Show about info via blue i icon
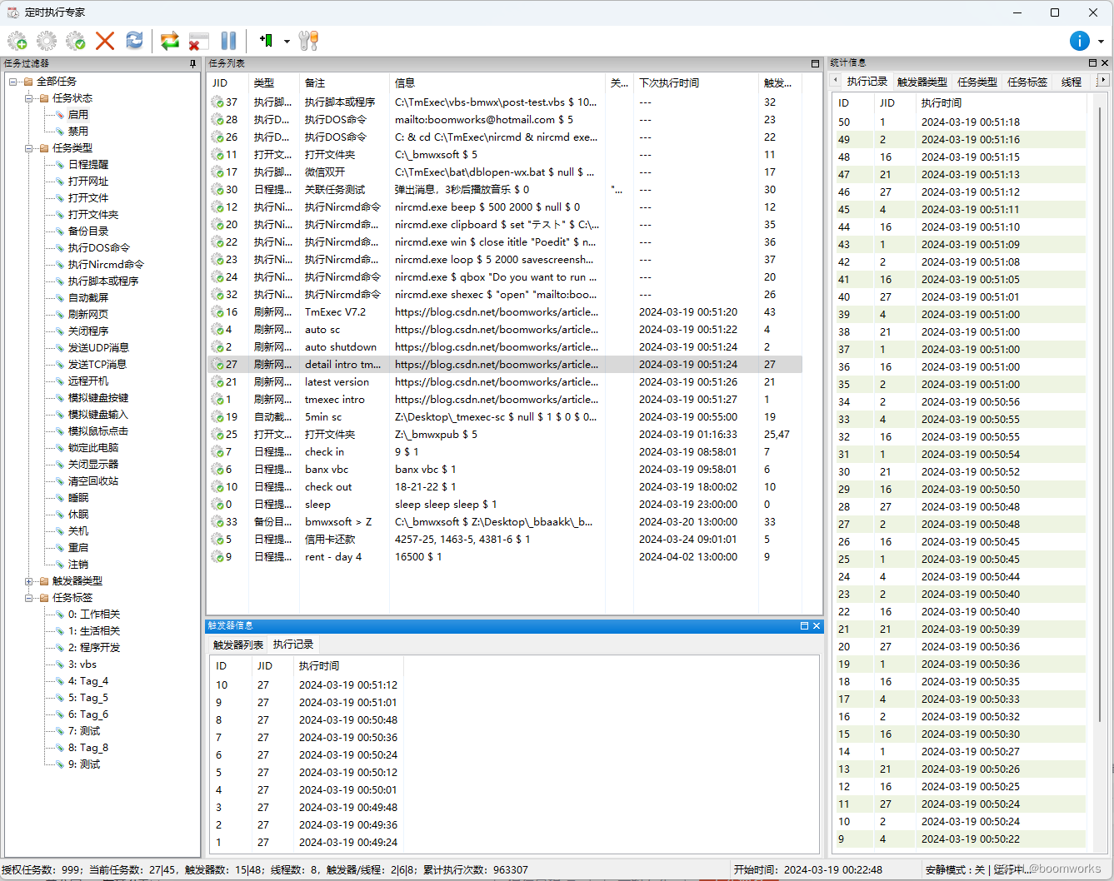 (x=1078, y=40)
